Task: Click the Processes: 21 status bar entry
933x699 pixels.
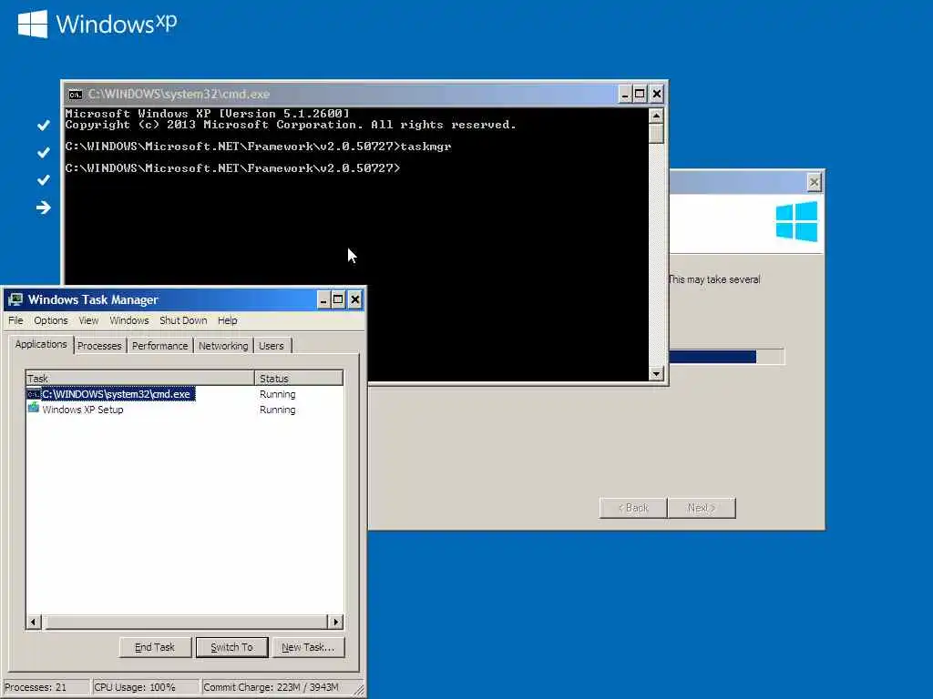Action: 46,687
